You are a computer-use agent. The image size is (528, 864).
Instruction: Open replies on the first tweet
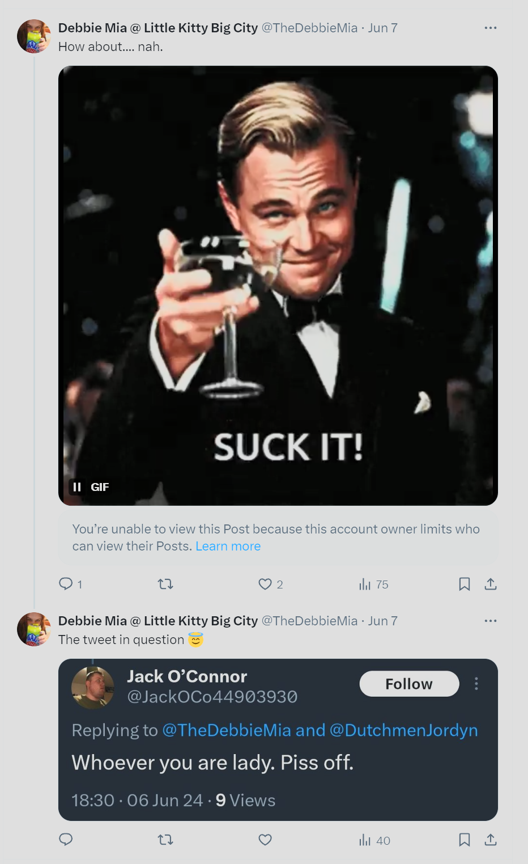(65, 584)
